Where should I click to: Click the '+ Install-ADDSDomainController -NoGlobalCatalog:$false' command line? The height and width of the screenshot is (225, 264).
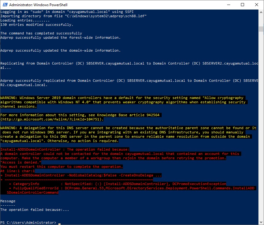tap(81, 175)
